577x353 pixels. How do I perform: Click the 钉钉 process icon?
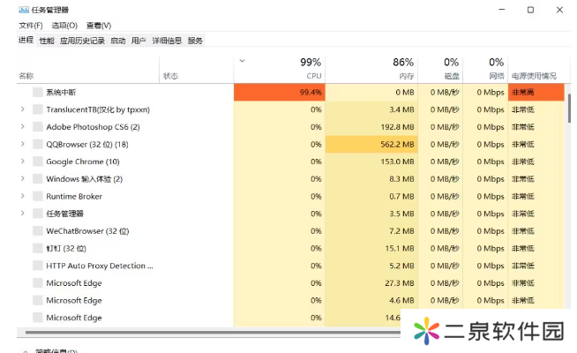coord(38,248)
